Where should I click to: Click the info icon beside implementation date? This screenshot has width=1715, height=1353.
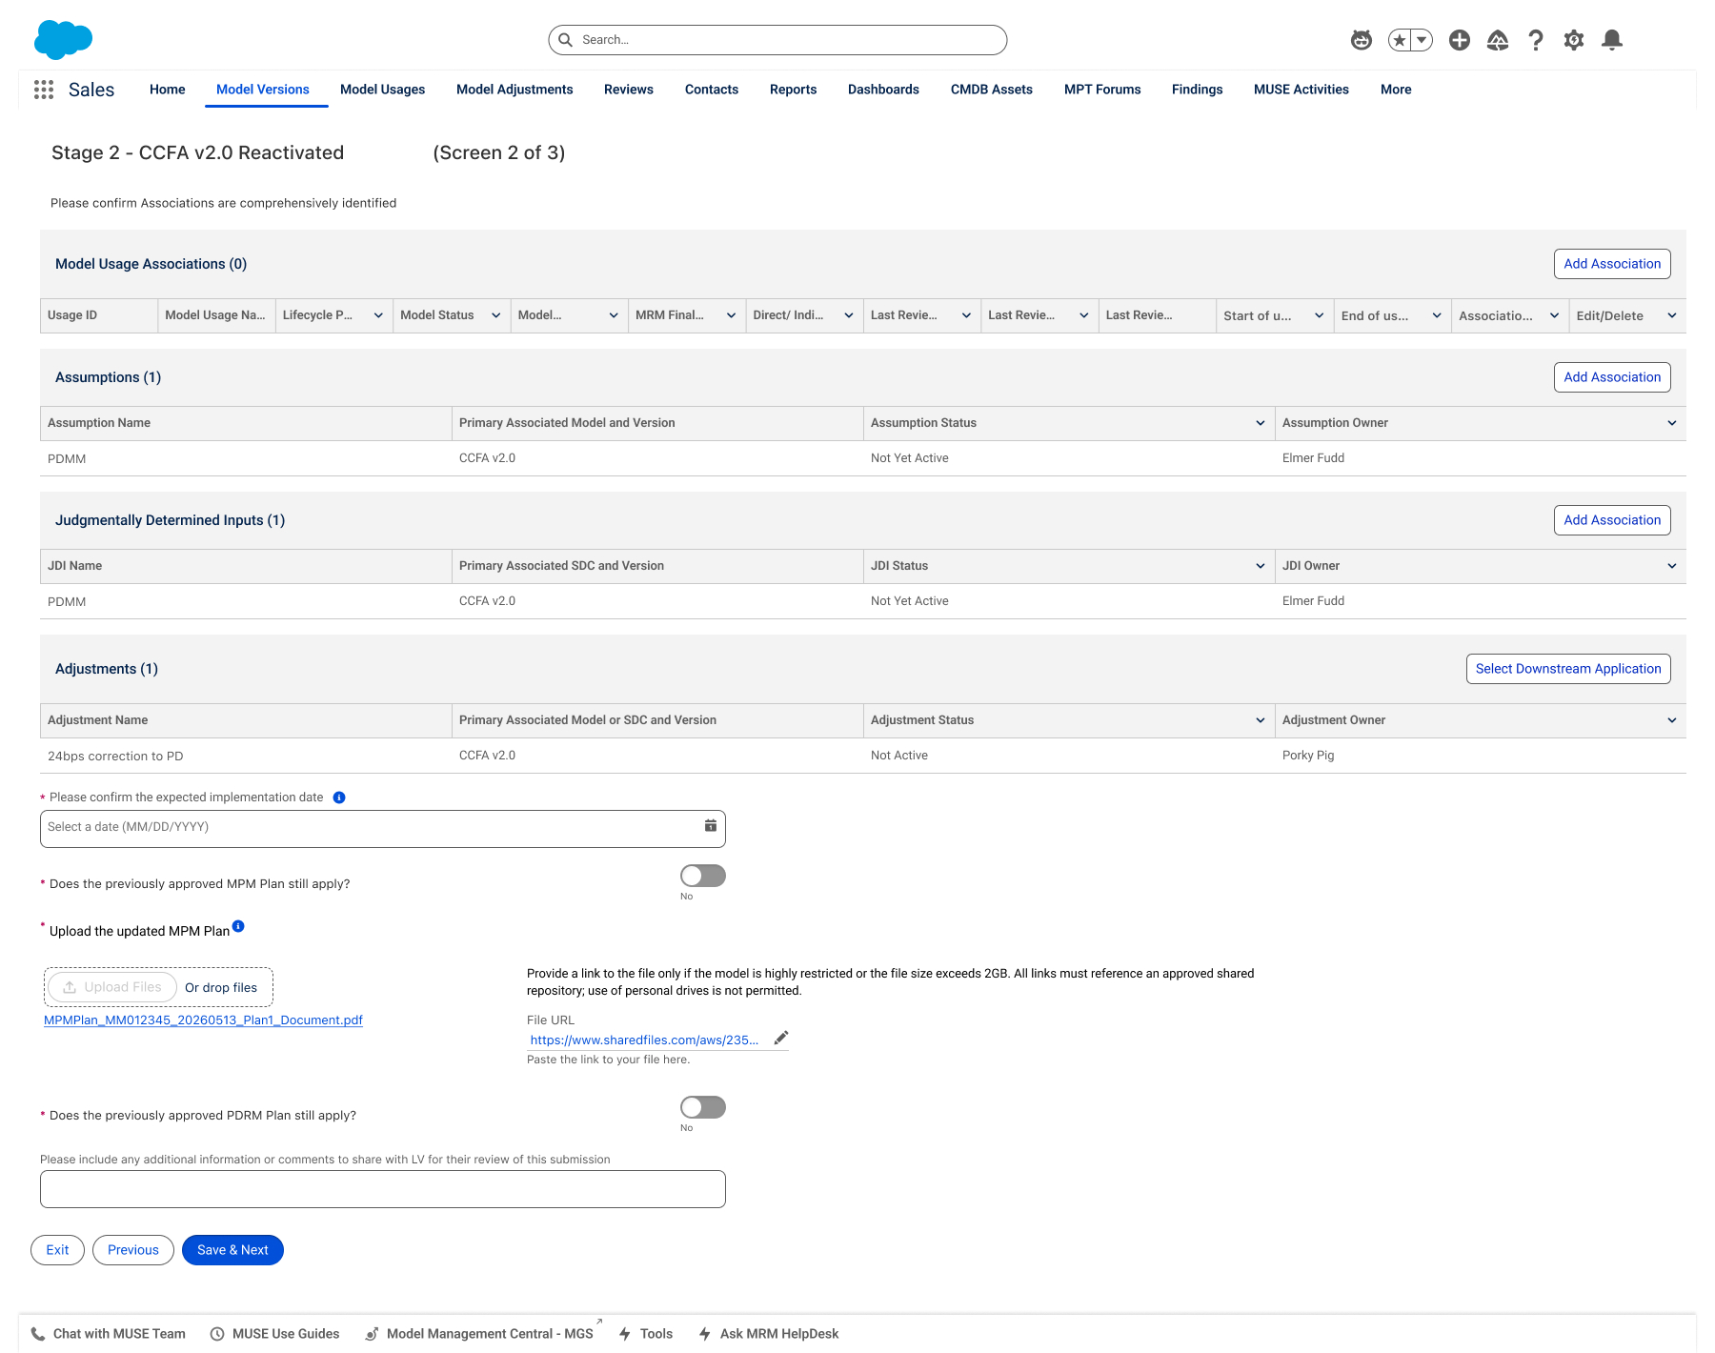339,798
